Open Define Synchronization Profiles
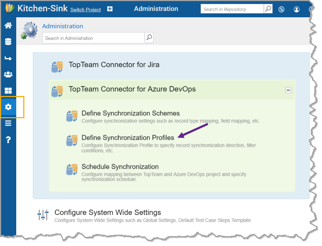Screen dimensions: 322x246 [x=128, y=138]
